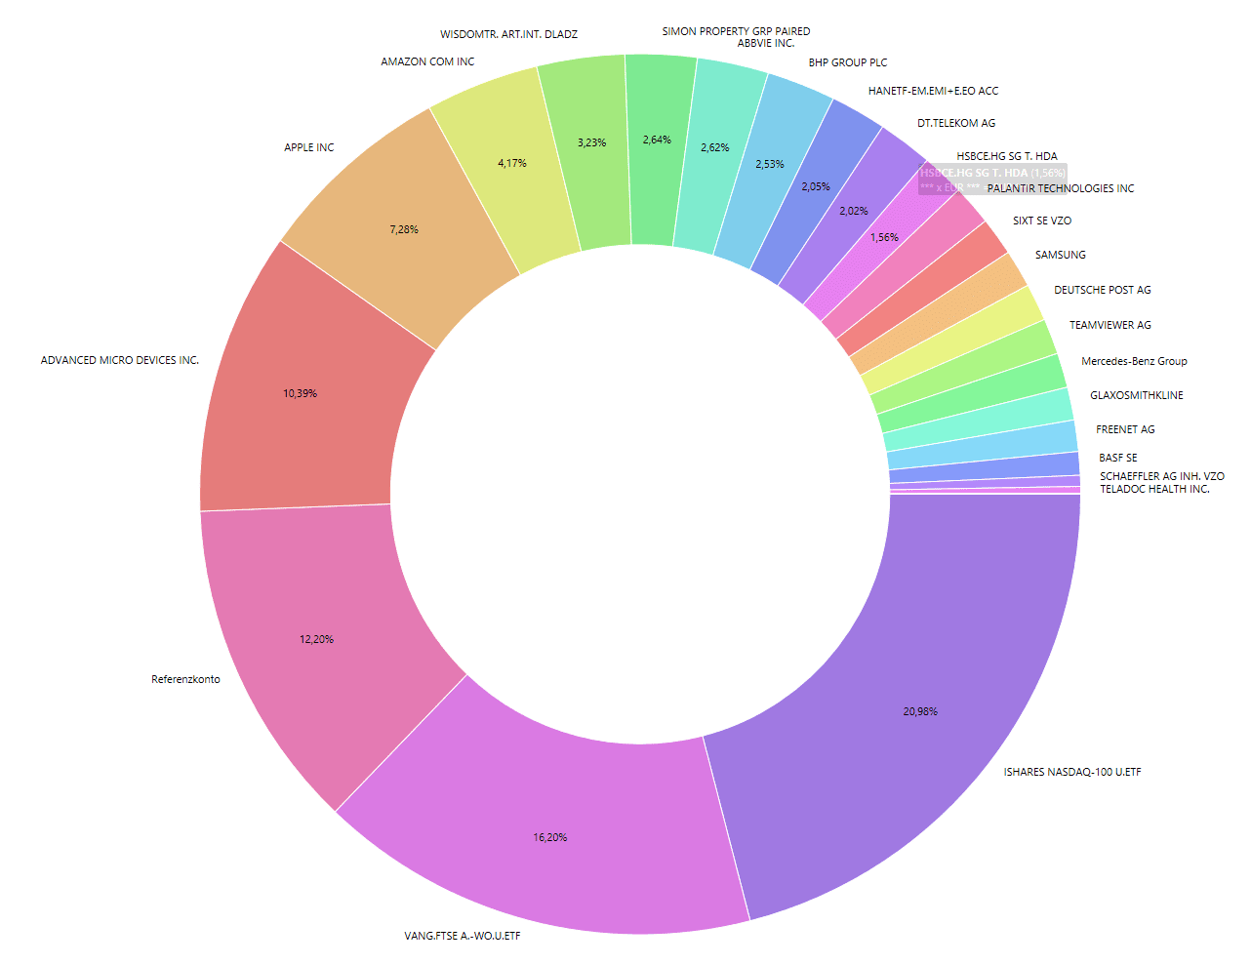Viewport: 1251px width, 965px height.
Task: Click the 2,02% value in the chart
Action: (854, 211)
